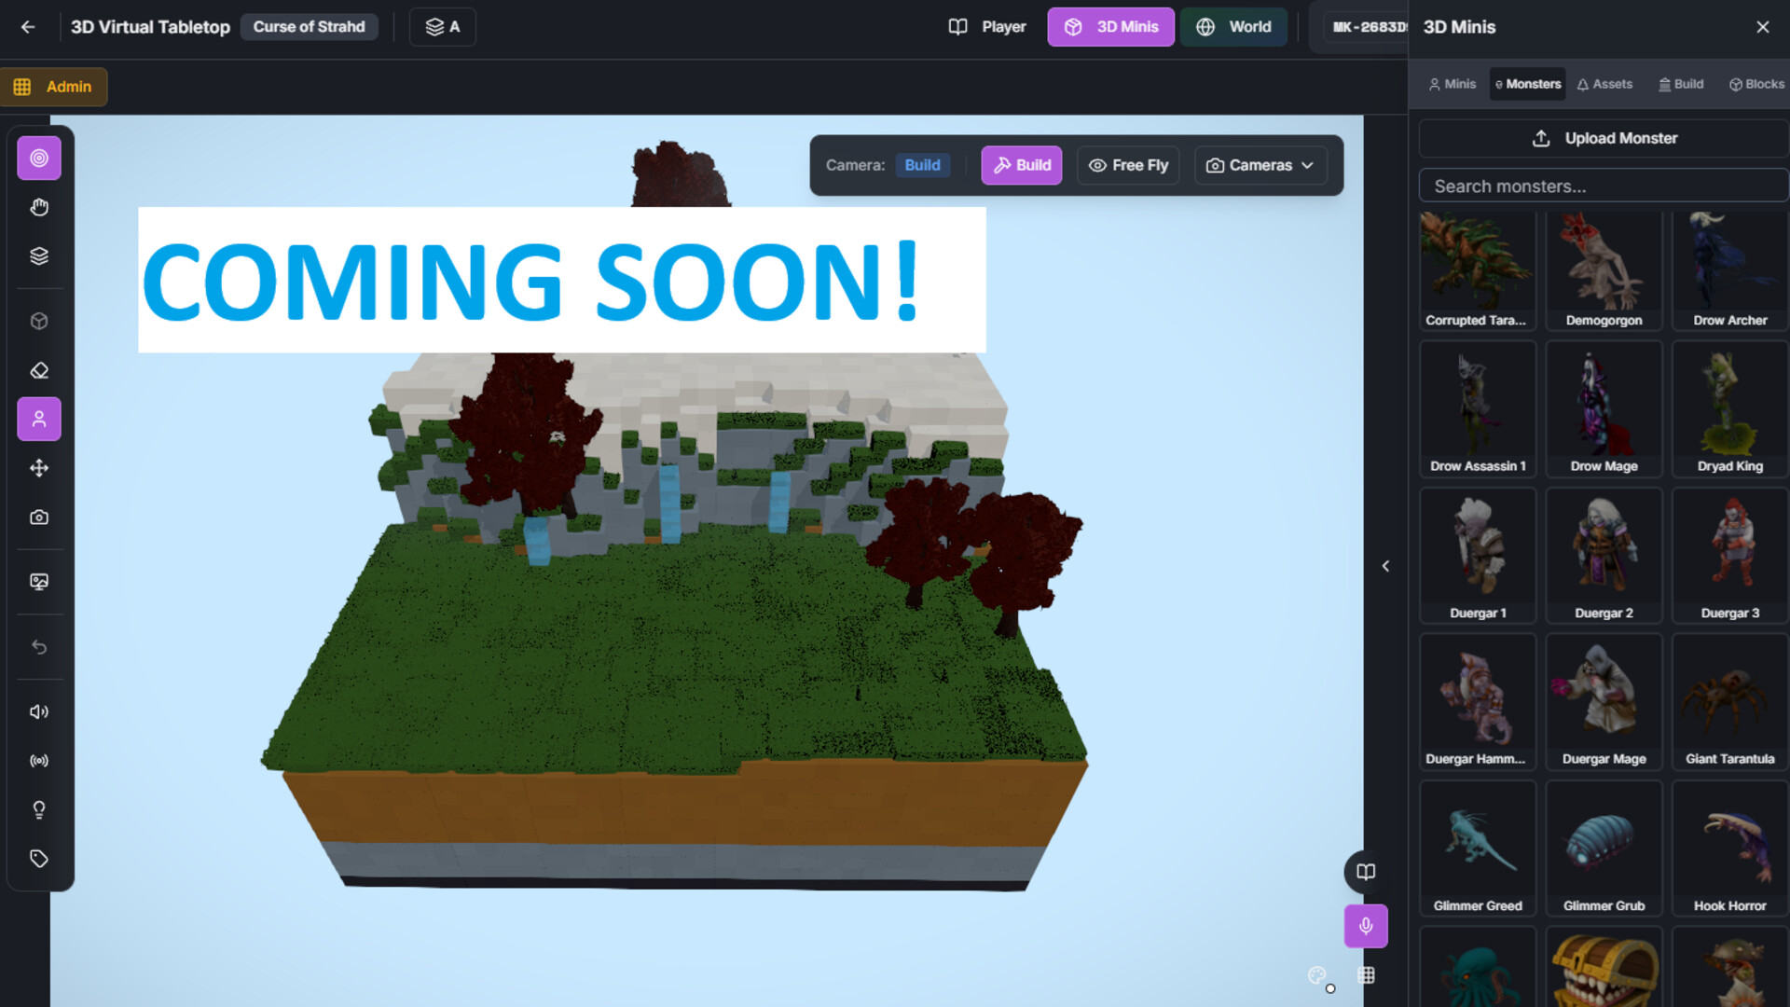
Task: Go back using the back arrow
Action: 28,27
